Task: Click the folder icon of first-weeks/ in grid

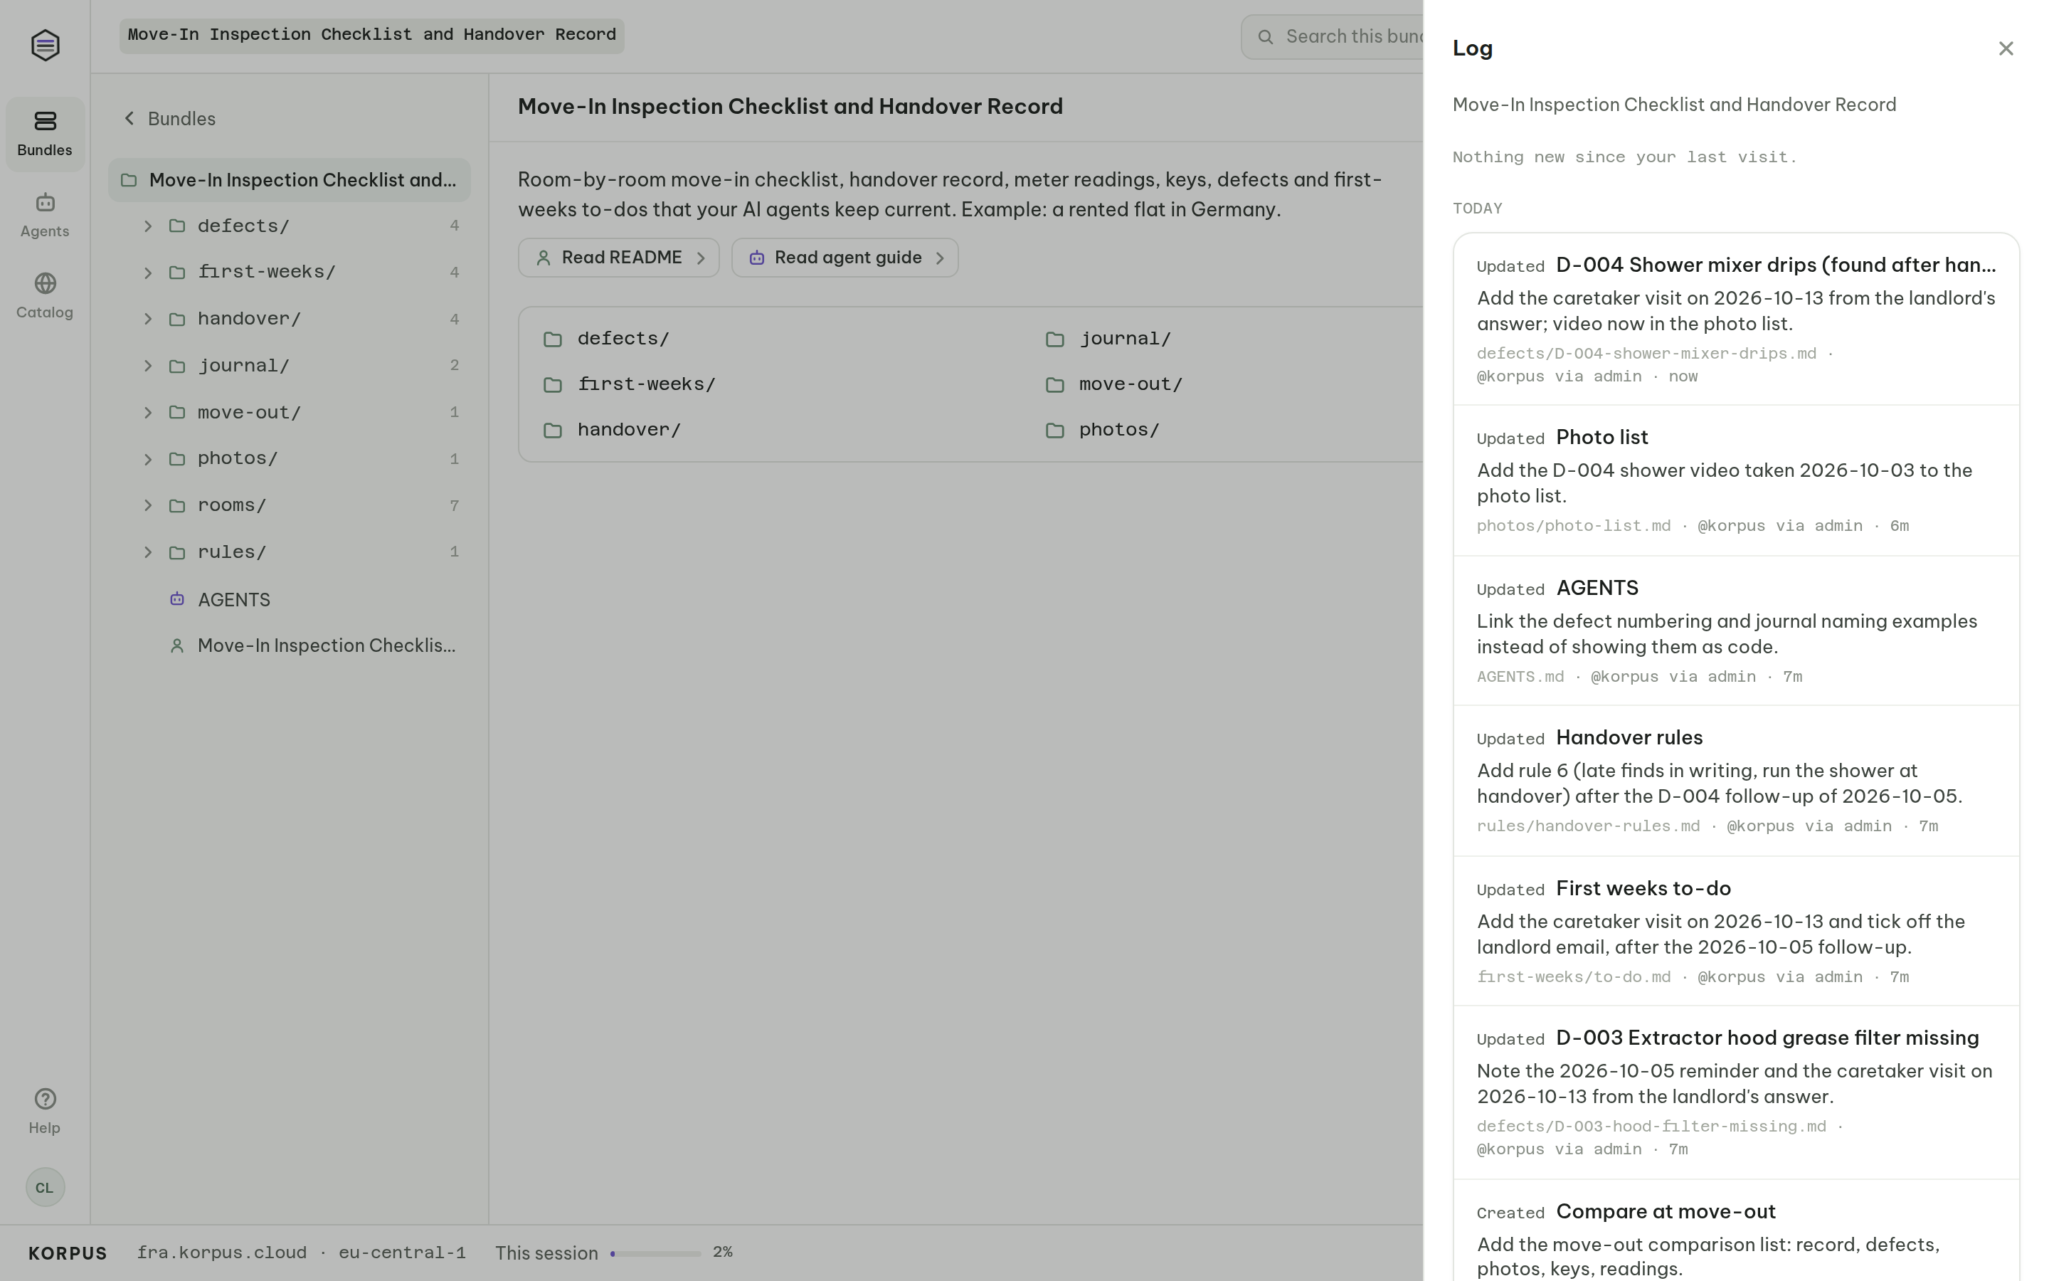Action: point(553,384)
